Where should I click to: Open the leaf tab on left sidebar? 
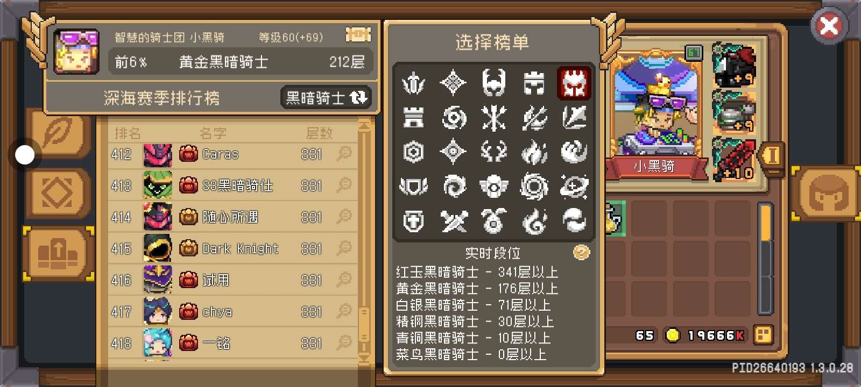[x=58, y=132]
